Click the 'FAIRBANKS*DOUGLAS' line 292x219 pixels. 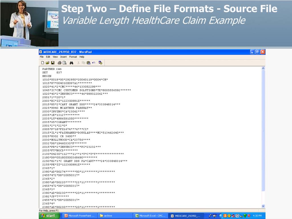click(83, 133)
